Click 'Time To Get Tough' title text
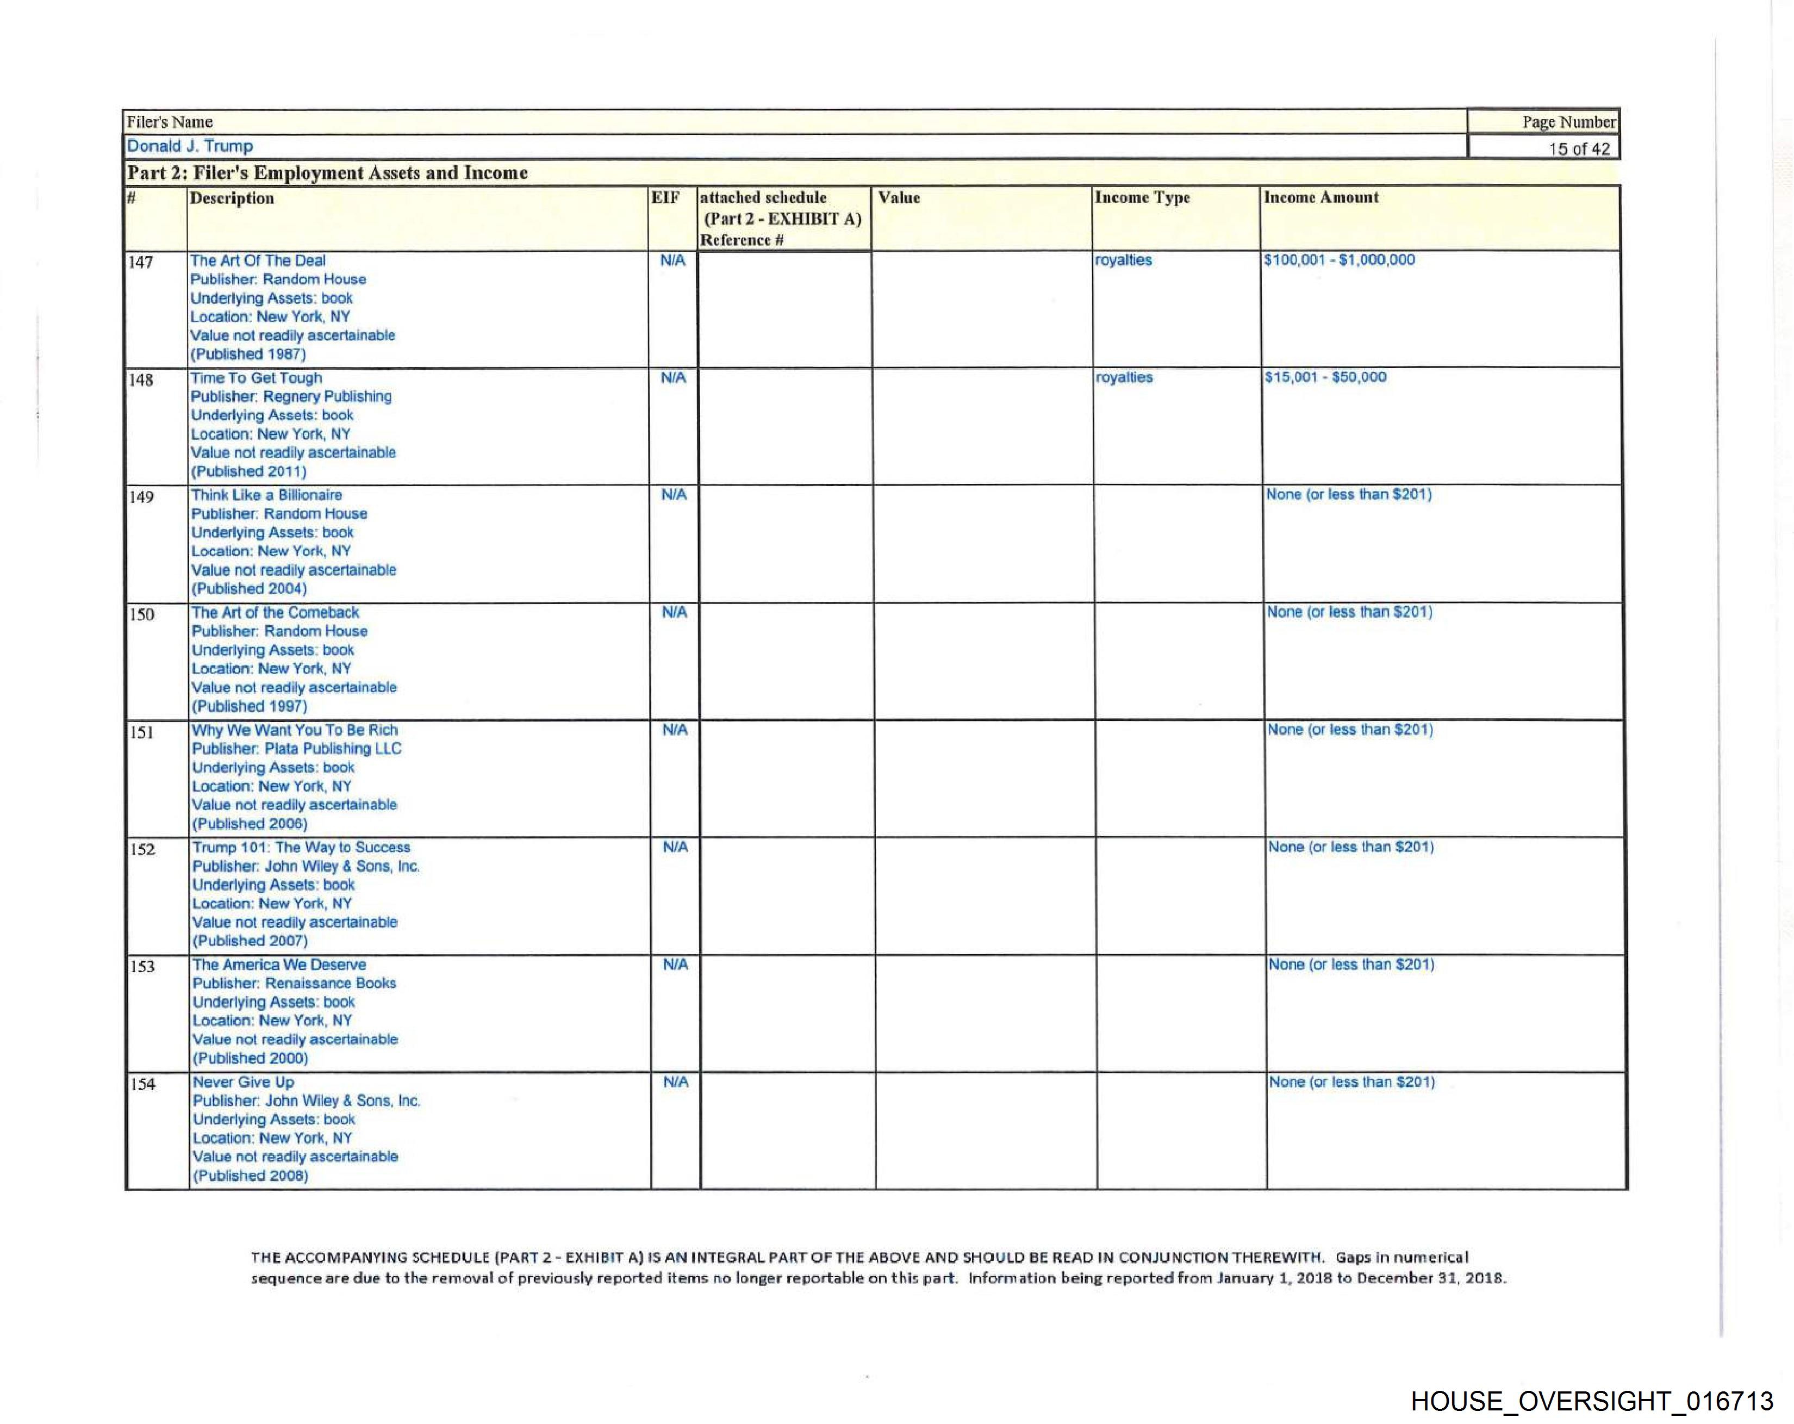 (256, 378)
